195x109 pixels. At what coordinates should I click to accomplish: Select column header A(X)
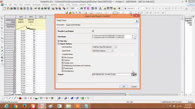click(x=21, y=17)
